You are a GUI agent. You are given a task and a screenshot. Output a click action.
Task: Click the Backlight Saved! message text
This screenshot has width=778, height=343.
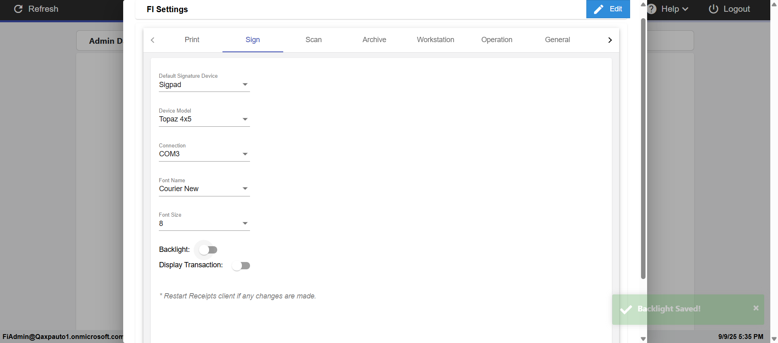[669, 309]
